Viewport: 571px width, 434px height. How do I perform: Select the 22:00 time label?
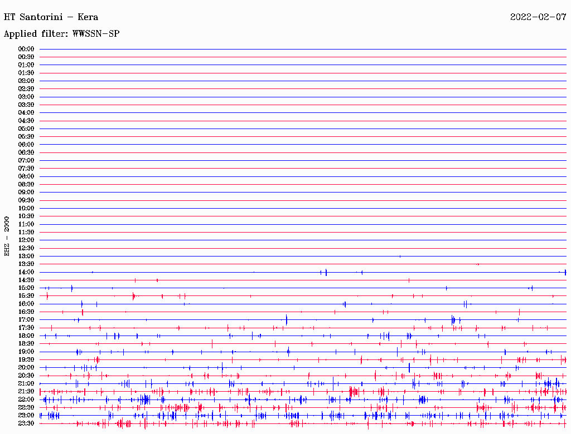click(x=26, y=399)
